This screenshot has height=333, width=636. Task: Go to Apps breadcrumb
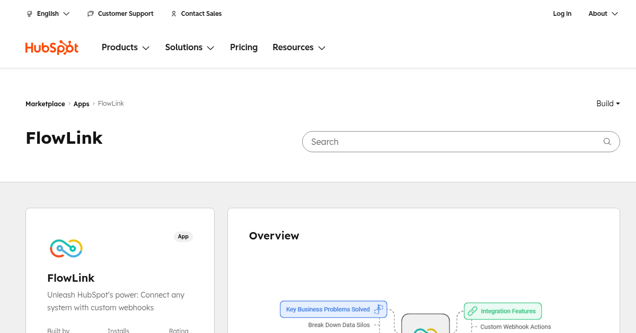click(x=82, y=104)
